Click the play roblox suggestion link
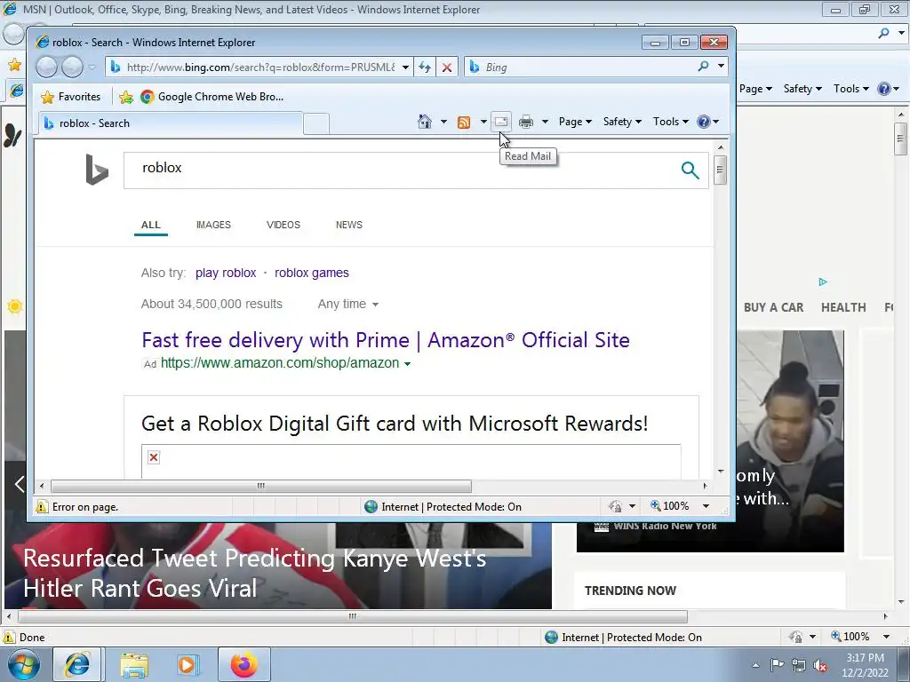The height and width of the screenshot is (682, 910). [x=226, y=274]
